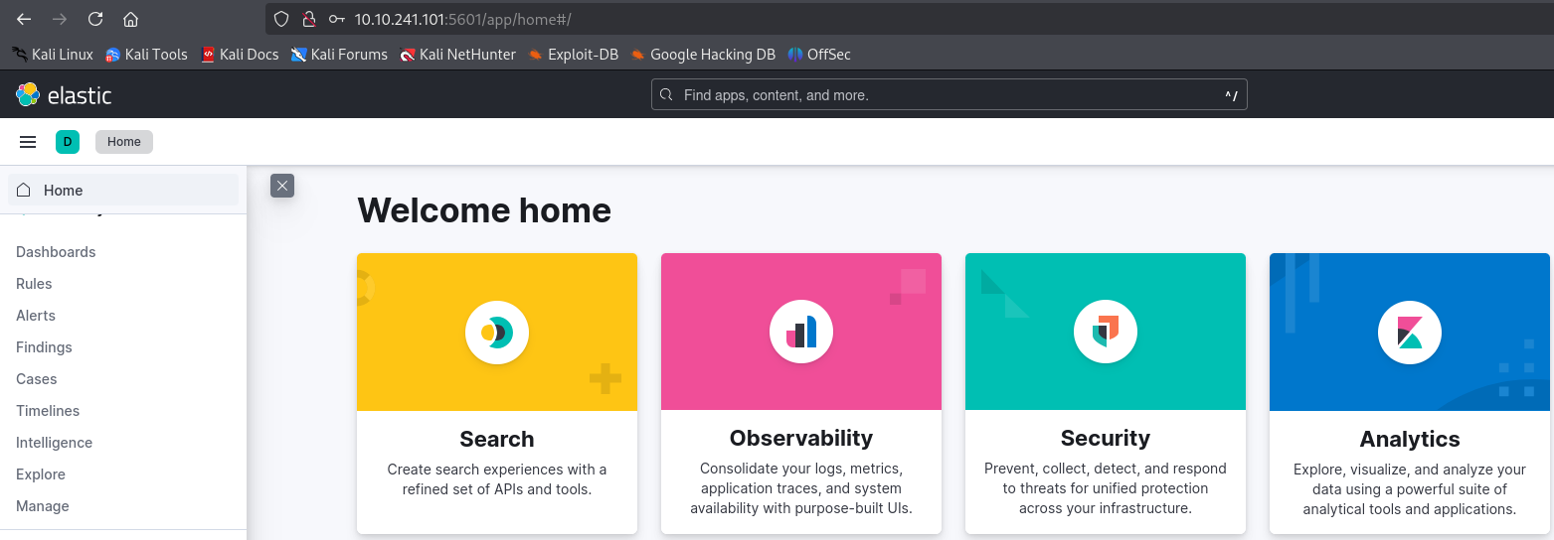The height and width of the screenshot is (540, 1554).
Task: Open Kali Tools bookmark
Action: click(x=146, y=55)
